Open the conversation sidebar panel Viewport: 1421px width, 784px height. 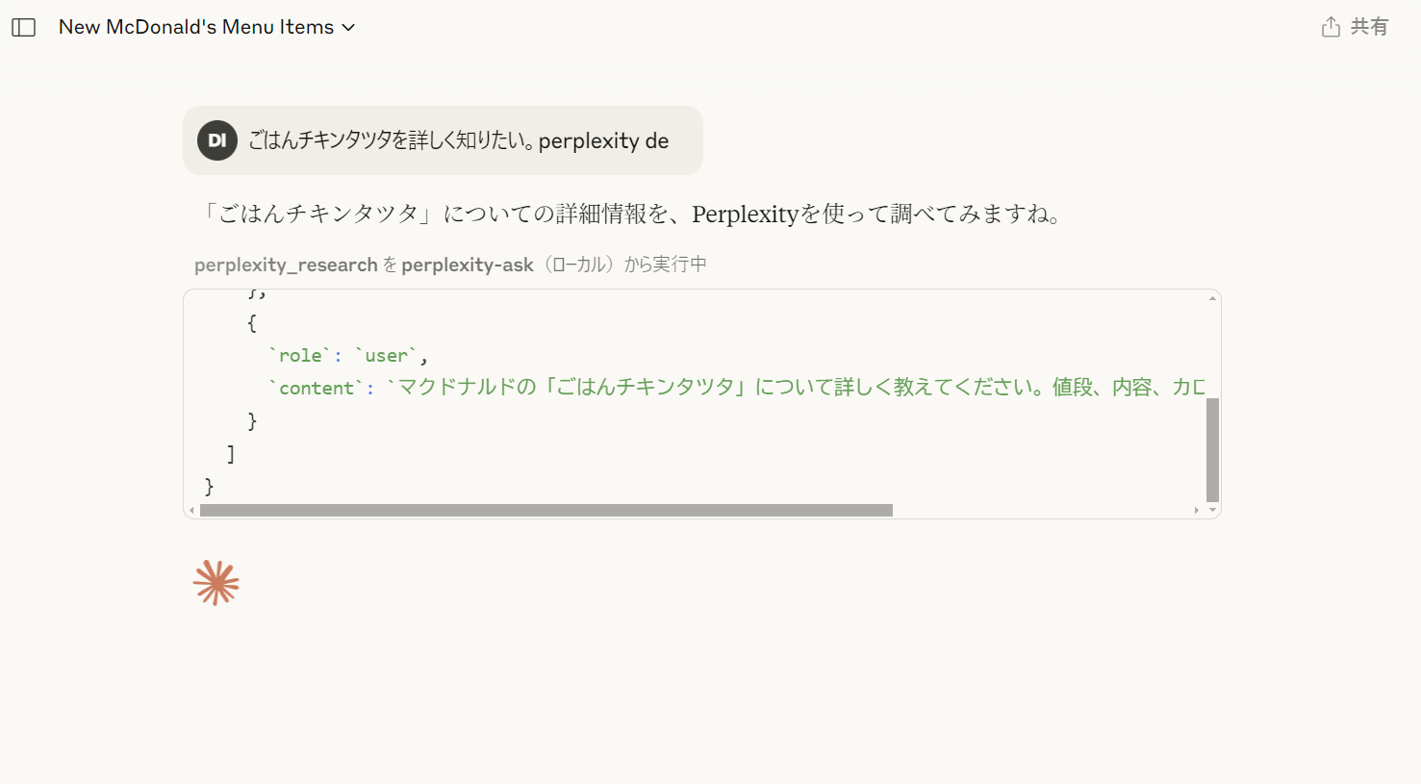coord(23,27)
